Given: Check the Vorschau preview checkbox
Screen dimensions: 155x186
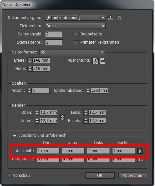Looking at the screenshot, I should 9,176.
